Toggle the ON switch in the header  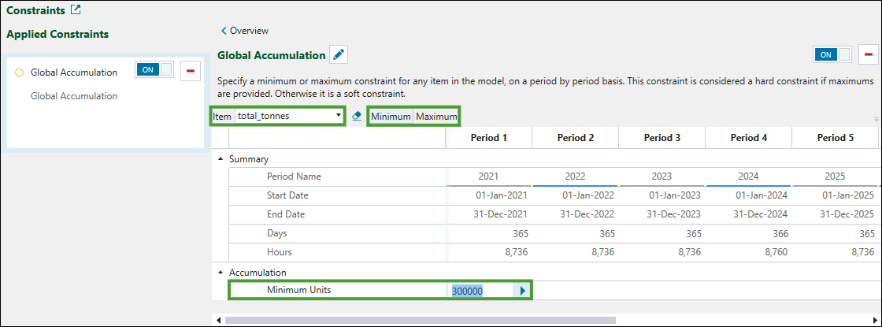click(x=832, y=54)
